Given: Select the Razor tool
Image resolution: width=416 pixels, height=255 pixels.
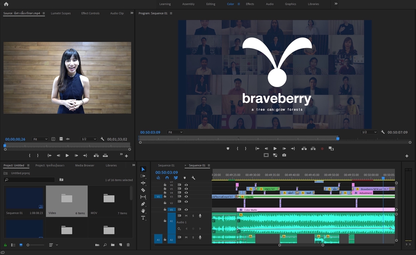Looking at the screenshot, I should pyautogui.click(x=143, y=190).
